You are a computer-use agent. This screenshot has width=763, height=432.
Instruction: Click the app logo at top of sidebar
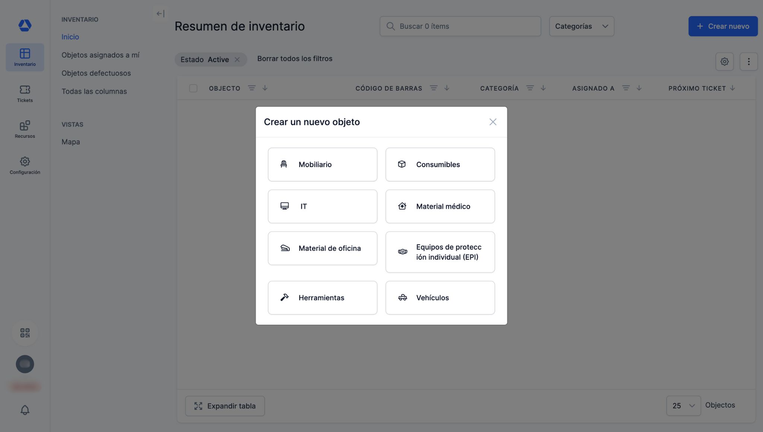tap(25, 25)
